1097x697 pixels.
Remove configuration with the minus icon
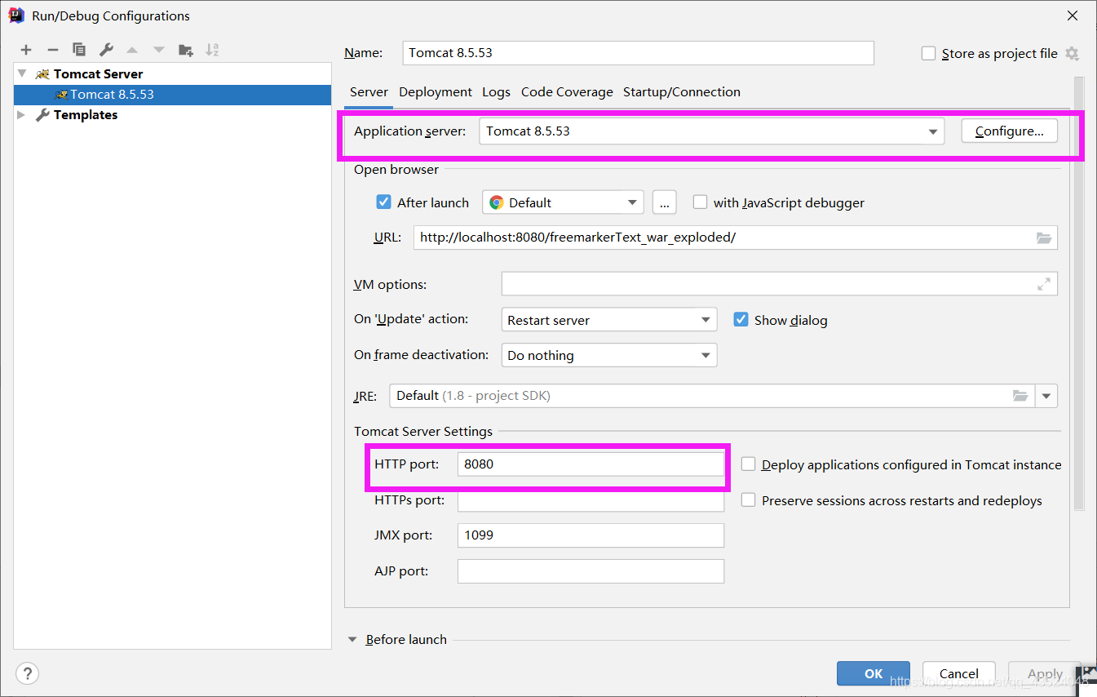[52, 50]
